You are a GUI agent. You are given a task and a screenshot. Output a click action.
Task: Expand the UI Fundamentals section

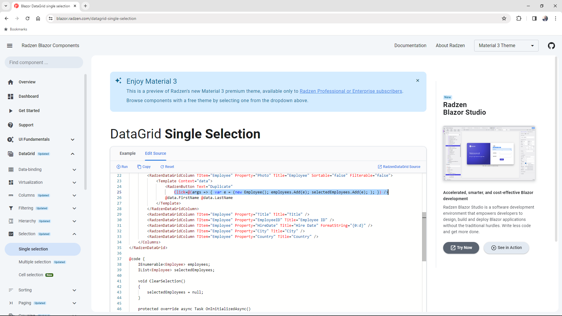click(x=73, y=140)
